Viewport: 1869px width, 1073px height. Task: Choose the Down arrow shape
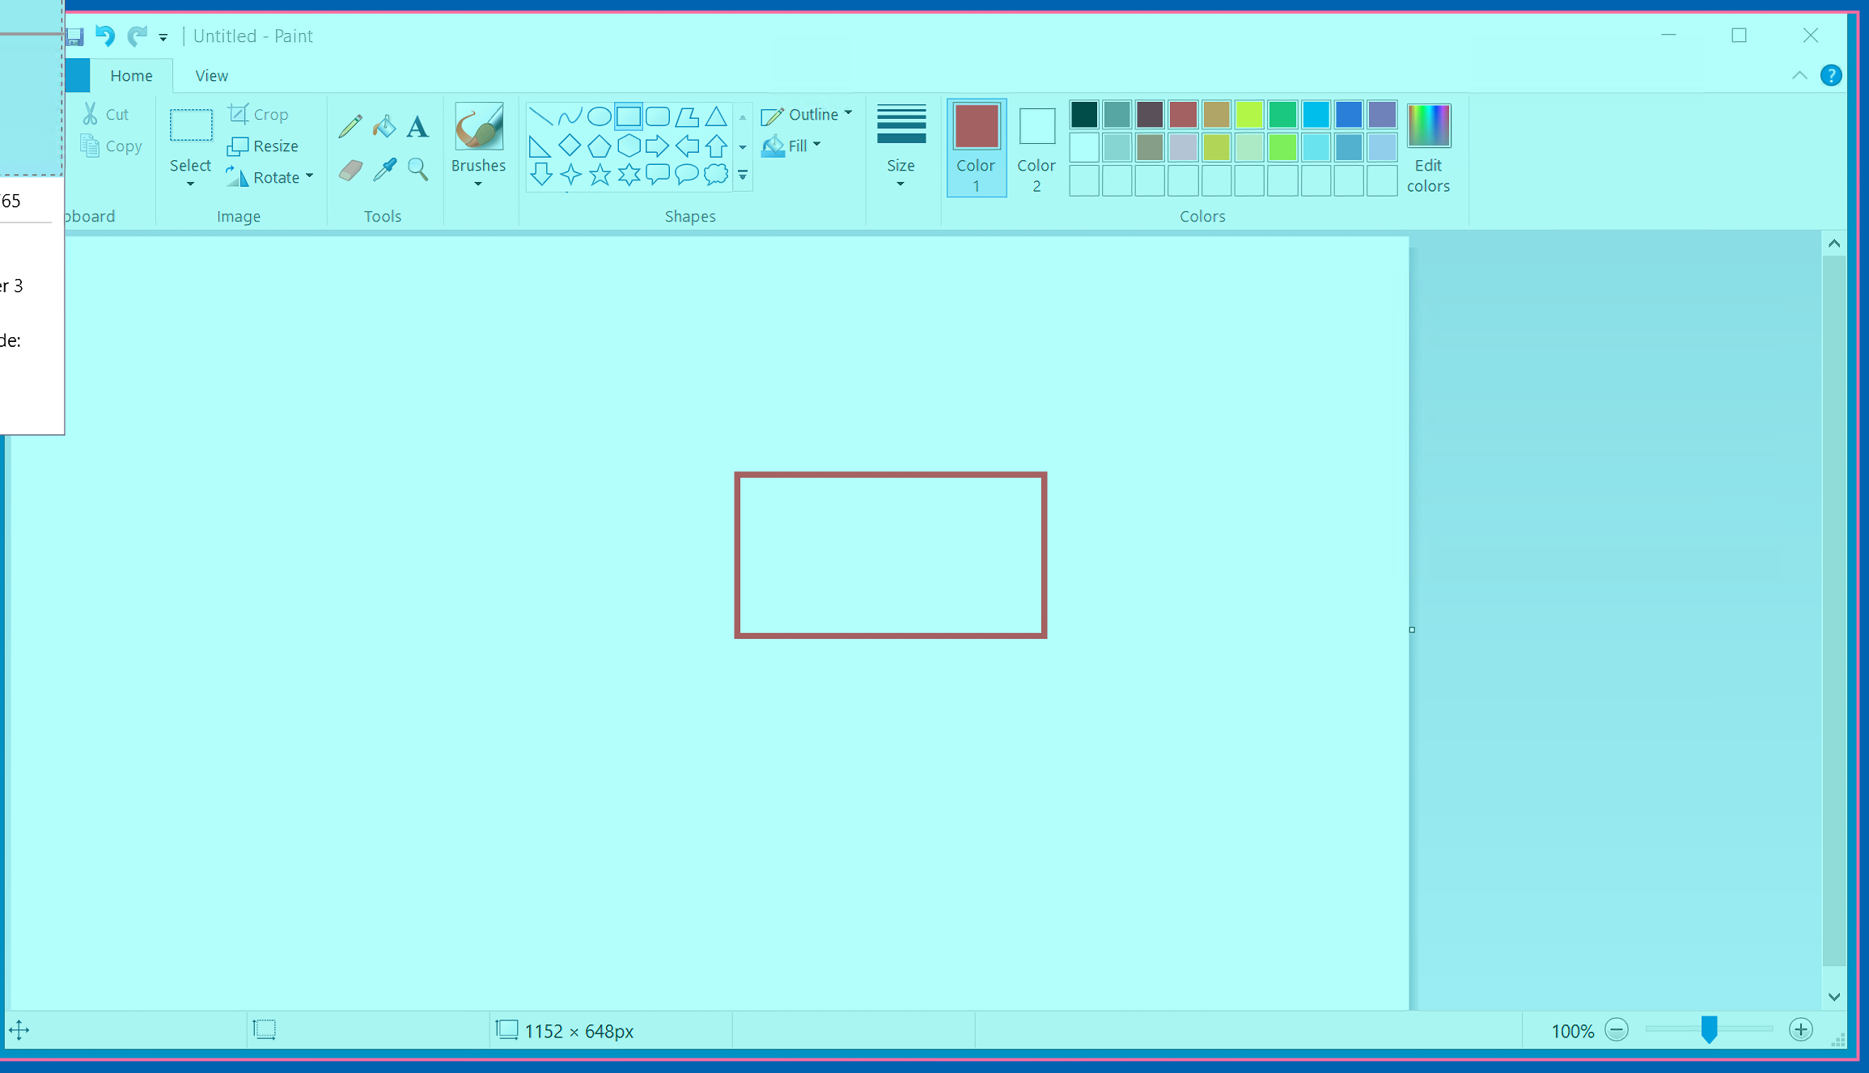[x=540, y=175]
